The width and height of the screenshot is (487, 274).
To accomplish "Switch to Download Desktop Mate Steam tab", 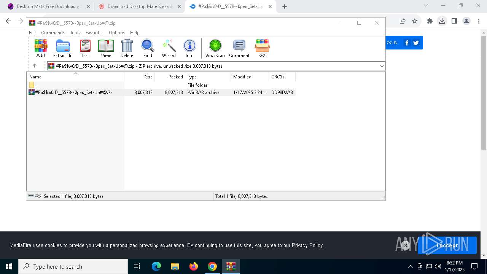I will [140, 6].
